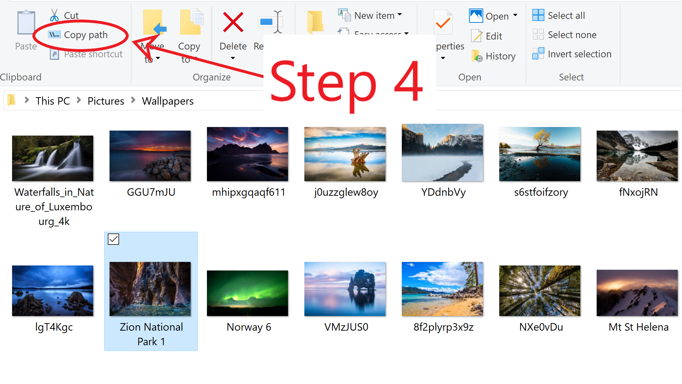682x384 pixels.
Task: Click the Select all grid icon
Action: coord(538,15)
